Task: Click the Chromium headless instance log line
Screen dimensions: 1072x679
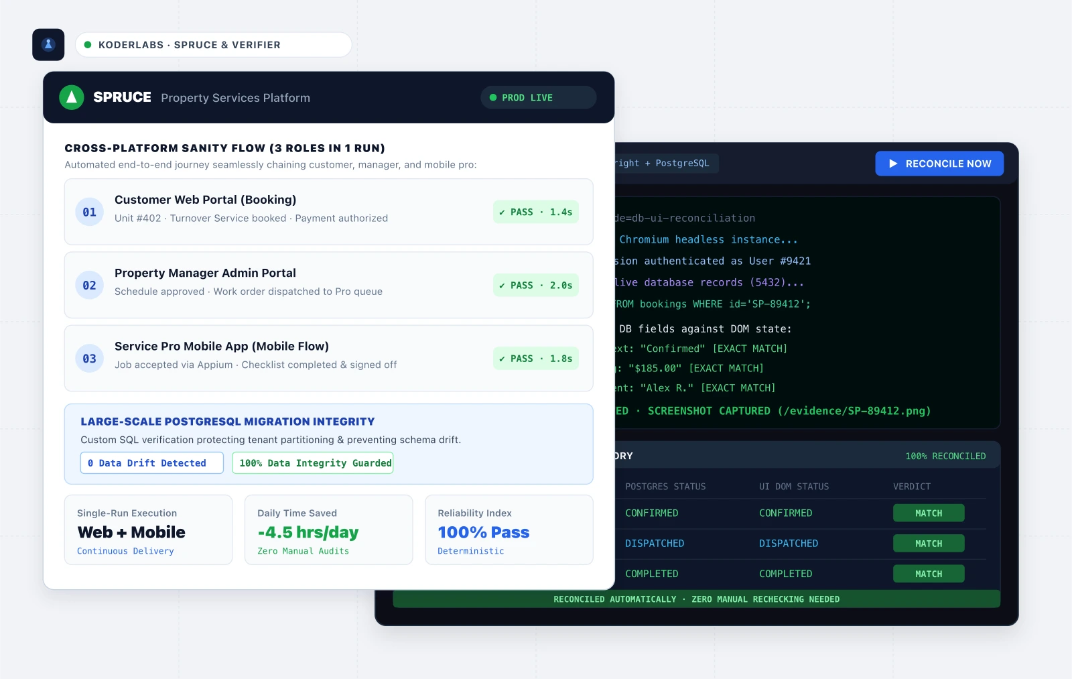Action: tap(706, 239)
